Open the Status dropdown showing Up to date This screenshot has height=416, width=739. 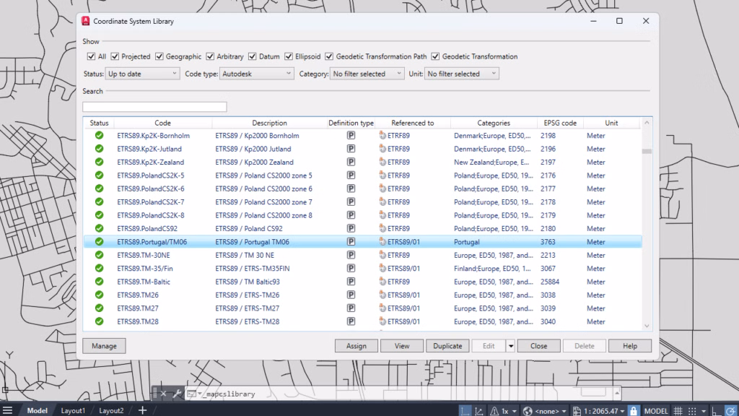[x=142, y=74]
